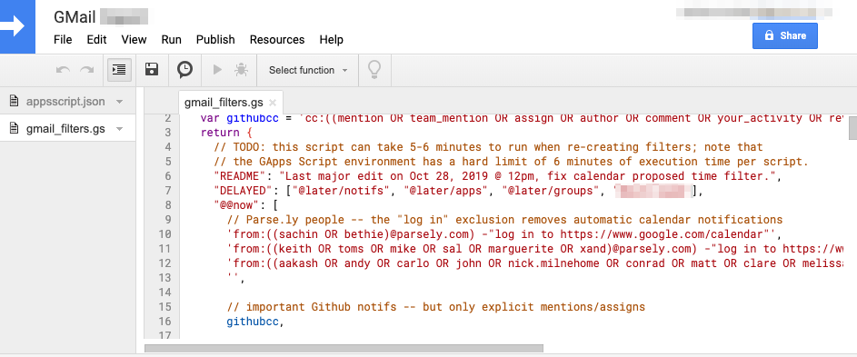Switch to the gmail_filters.gs editor tab
Viewport: 857px width, 357px height.
coord(224,103)
